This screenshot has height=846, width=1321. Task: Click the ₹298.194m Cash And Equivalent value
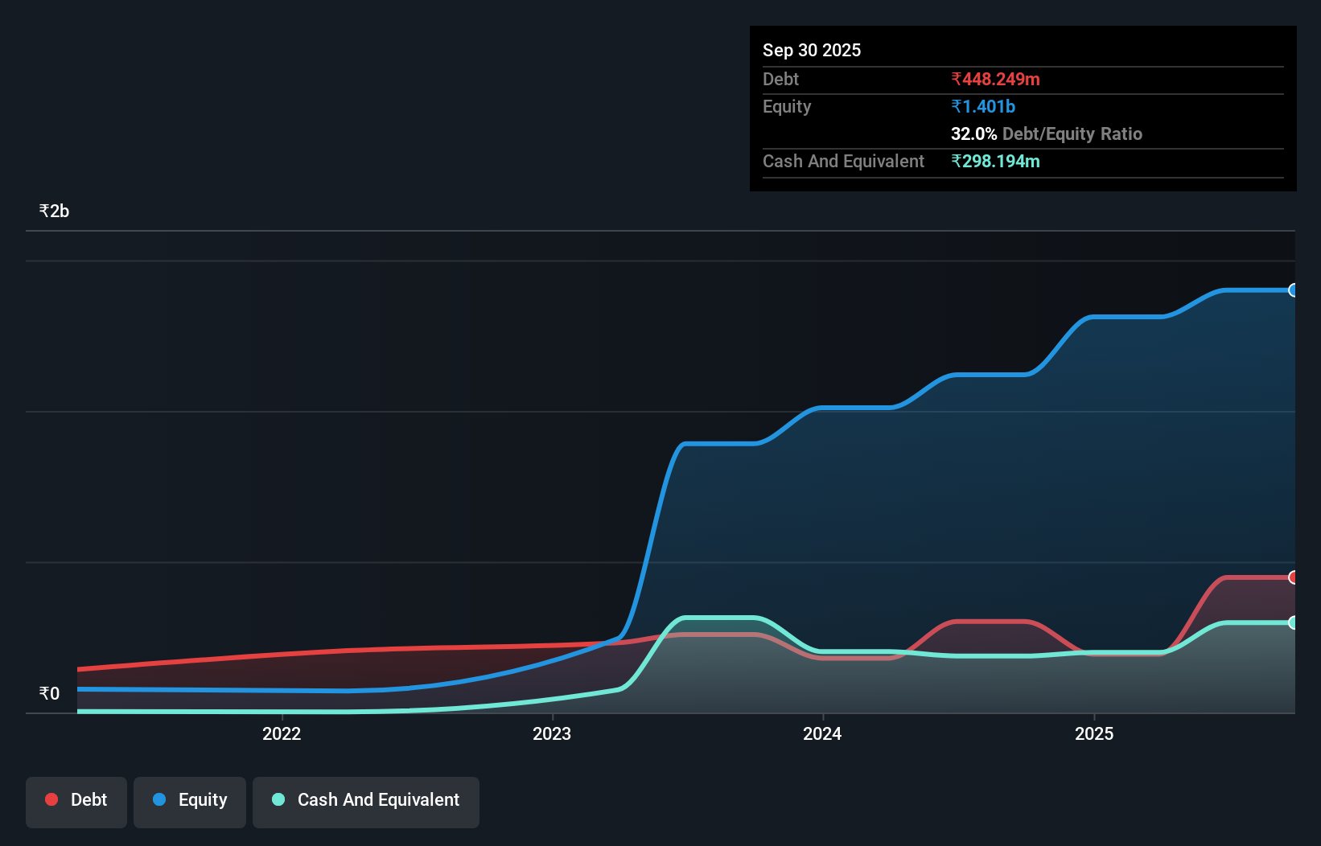[x=996, y=161]
